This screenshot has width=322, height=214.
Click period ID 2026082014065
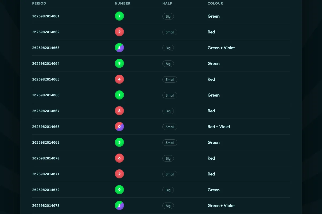(x=46, y=79)
